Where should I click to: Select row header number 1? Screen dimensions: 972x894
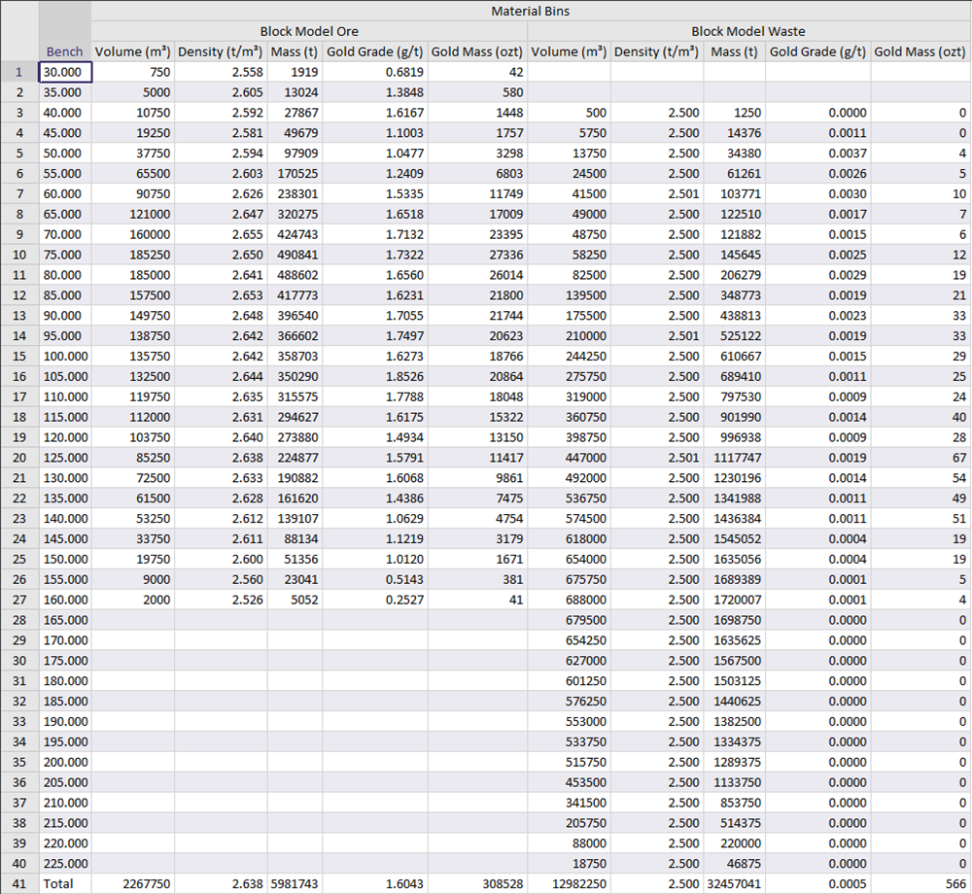click(18, 72)
